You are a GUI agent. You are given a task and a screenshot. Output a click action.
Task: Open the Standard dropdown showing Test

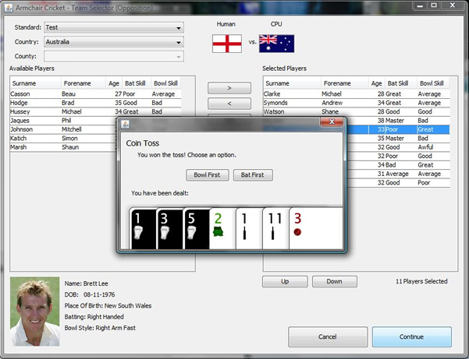[114, 27]
